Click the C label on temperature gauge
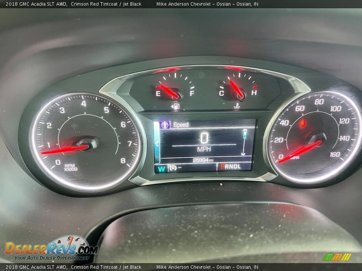The height and width of the screenshot is (271, 362). pyautogui.click(x=221, y=93)
